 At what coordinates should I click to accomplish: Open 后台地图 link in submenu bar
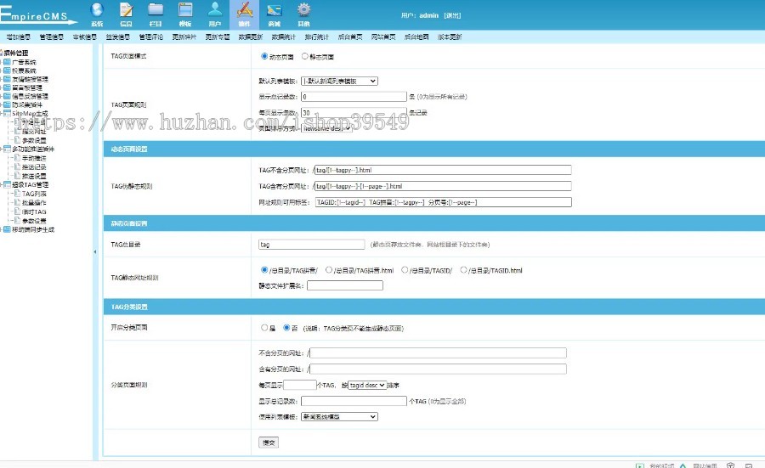(x=416, y=37)
